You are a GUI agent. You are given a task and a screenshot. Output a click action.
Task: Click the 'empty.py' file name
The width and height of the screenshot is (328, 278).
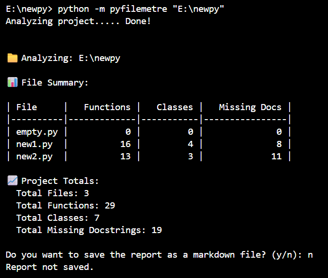(x=37, y=132)
